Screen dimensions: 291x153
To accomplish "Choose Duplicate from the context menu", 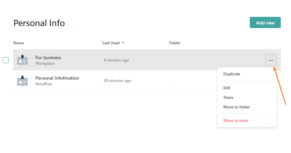I will tap(232, 74).
